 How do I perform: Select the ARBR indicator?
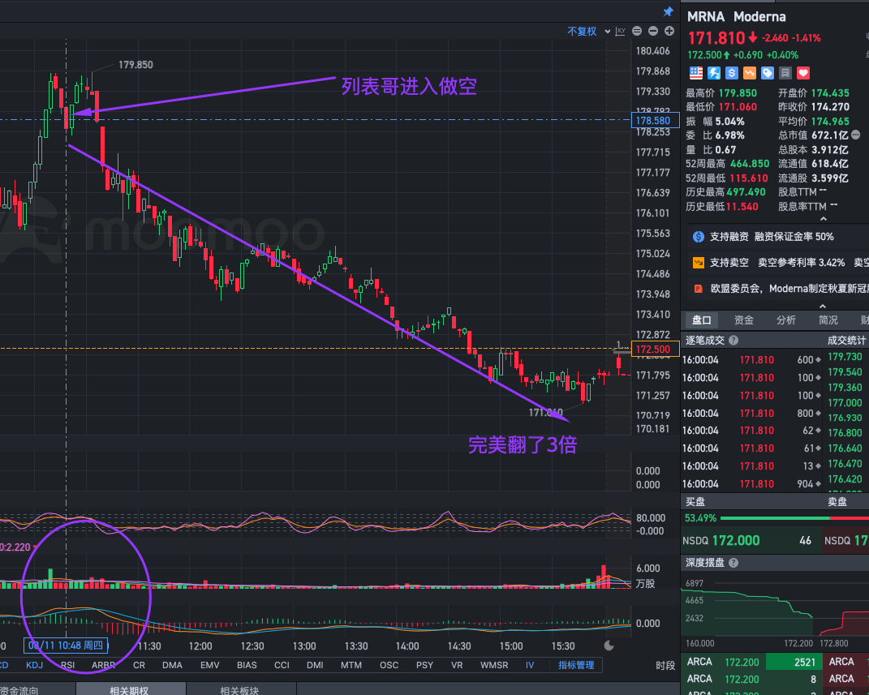pyautogui.click(x=103, y=664)
